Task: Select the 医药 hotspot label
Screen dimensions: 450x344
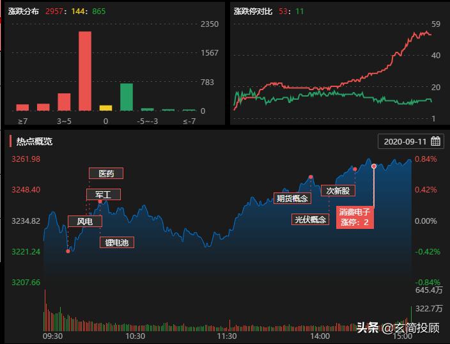Action: (x=106, y=173)
